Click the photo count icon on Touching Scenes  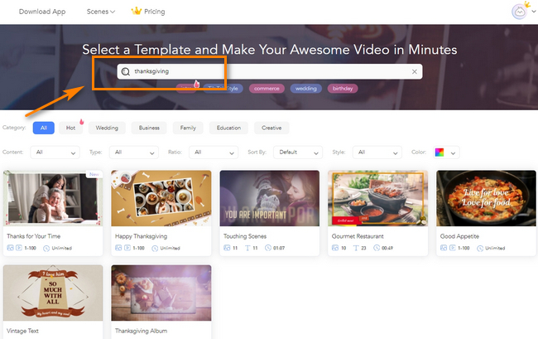click(227, 248)
